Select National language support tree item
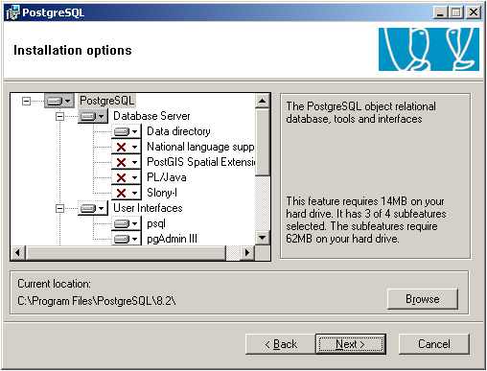The height and width of the screenshot is (371, 487). point(200,147)
